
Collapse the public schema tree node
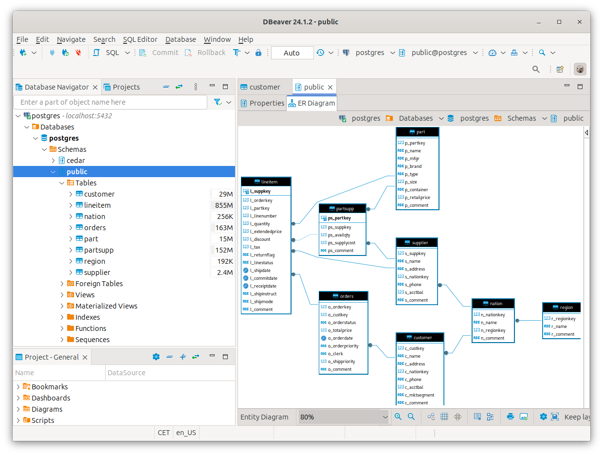pyautogui.click(x=53, y=171)
